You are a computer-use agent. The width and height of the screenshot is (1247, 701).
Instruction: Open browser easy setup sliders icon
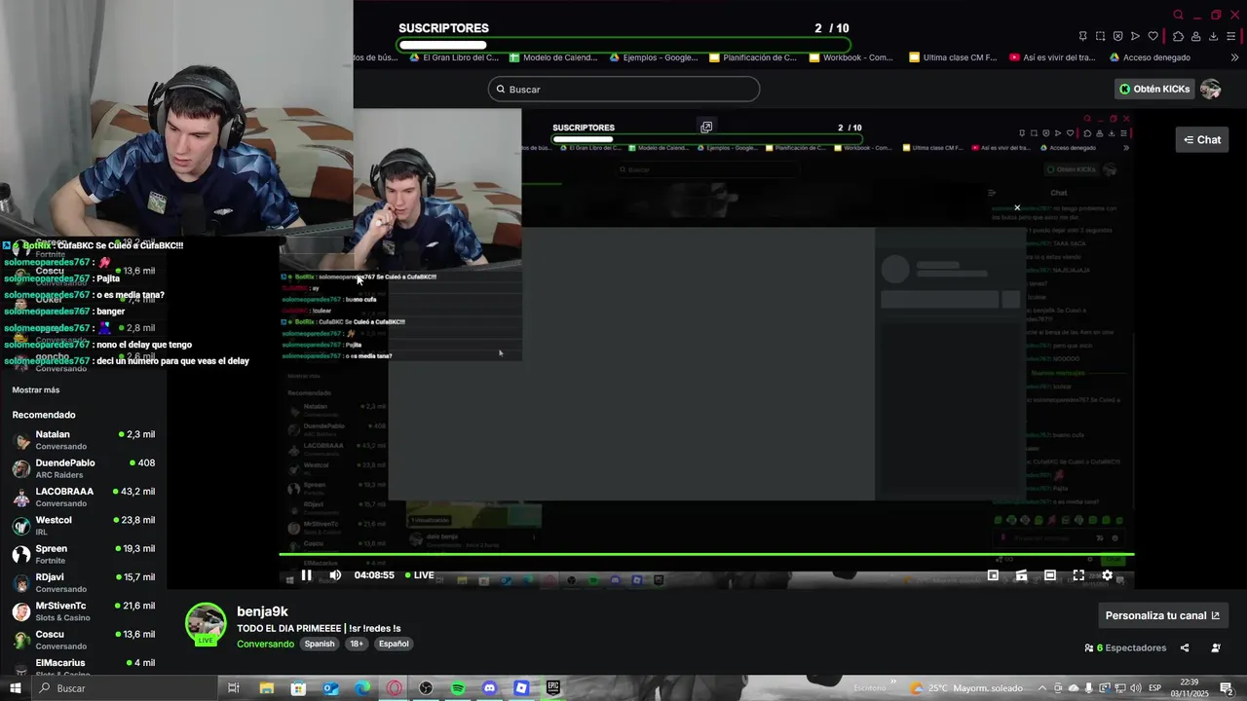point(1231,36)
